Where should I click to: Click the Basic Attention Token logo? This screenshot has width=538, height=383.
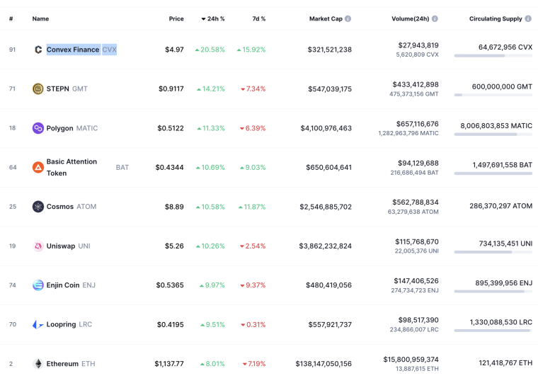coord(38,168)
